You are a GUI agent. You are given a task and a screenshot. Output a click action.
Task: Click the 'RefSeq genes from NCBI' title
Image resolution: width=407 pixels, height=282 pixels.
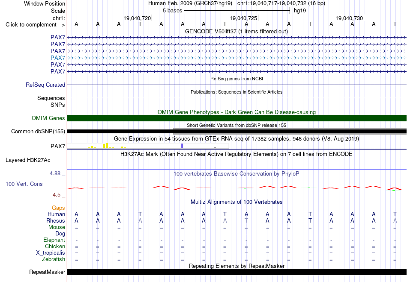[237, 79]
